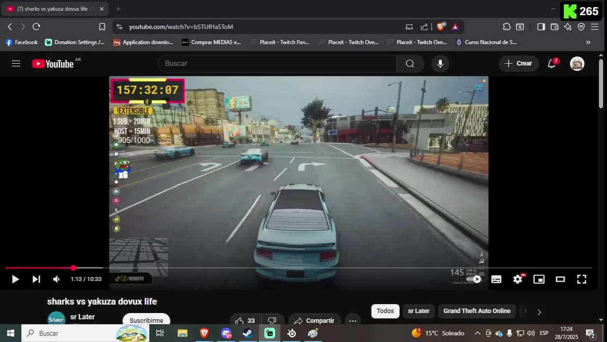This screenshot has height=342, width=607.
Task: Open the Facebook bookmark
Action: tap(21, 42)
